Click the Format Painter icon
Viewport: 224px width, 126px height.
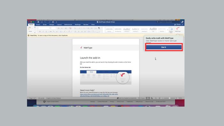click(x=35, y=32)
